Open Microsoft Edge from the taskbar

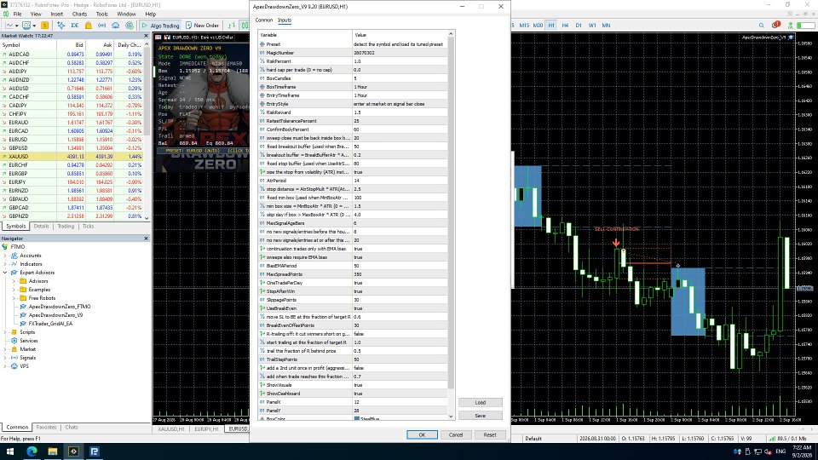click(x=32, y=451)
